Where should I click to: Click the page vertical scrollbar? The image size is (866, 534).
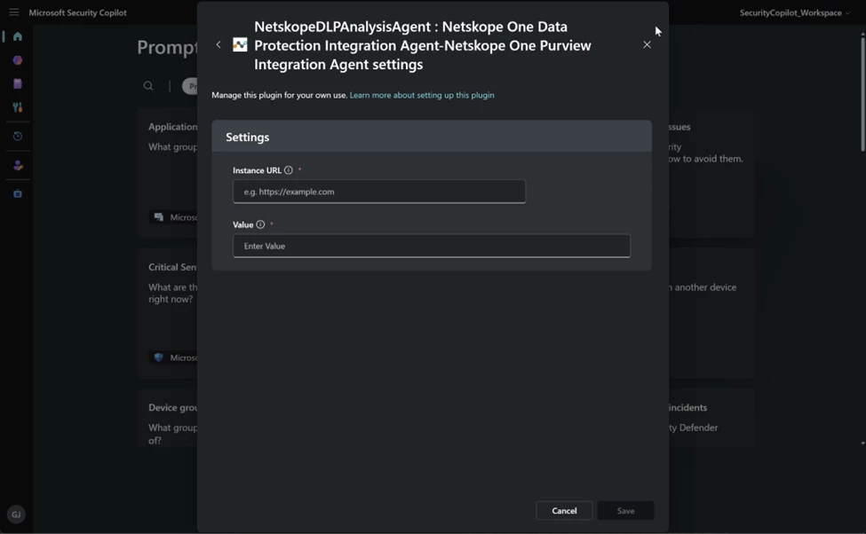coord(862,94)
